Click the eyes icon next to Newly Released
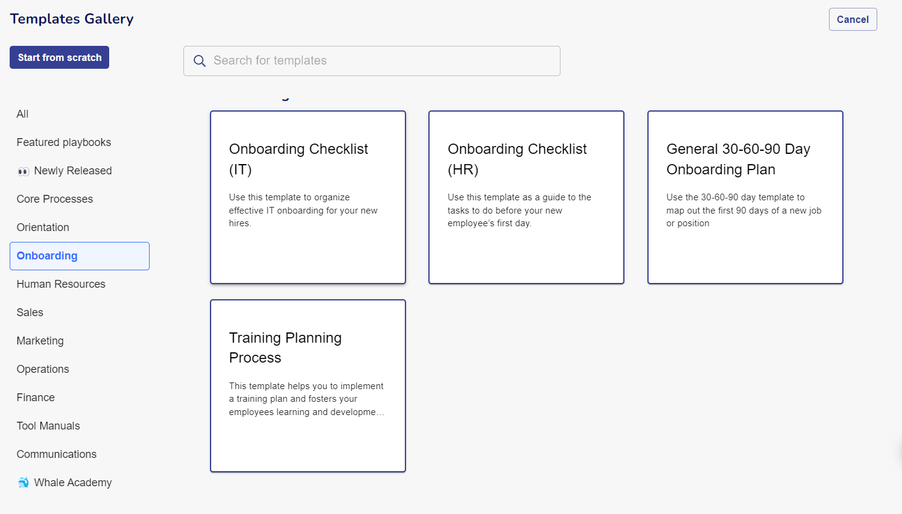The image size is (902, 514). click(x=23, y=171)
